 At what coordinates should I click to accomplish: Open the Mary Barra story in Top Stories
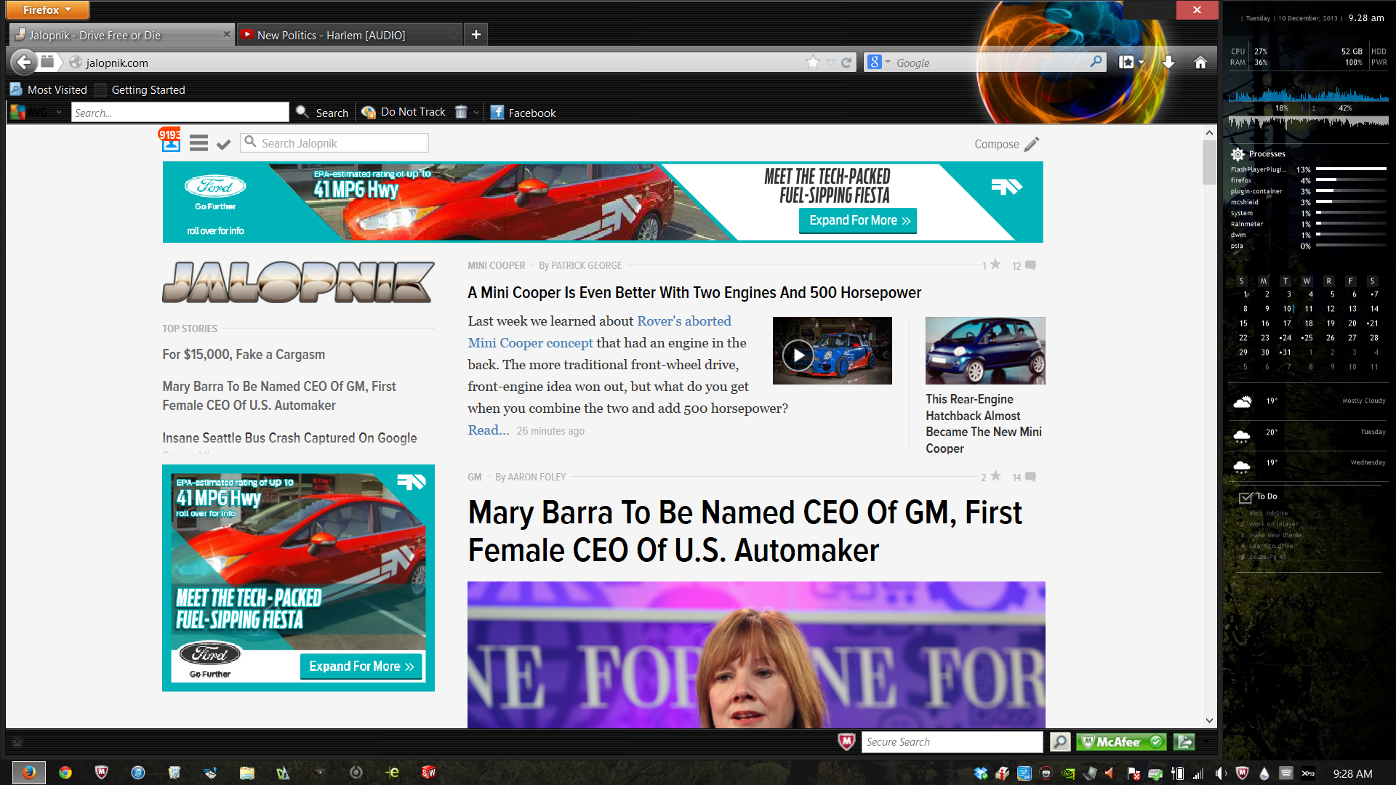(x=279, y=395)
